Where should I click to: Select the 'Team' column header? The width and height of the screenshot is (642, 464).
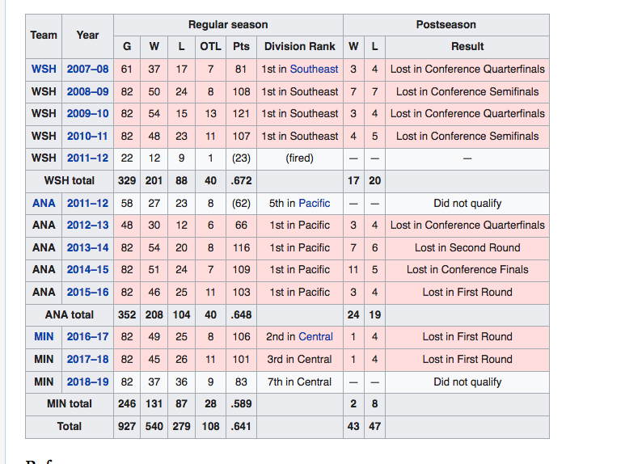click(x=44, y=36)
